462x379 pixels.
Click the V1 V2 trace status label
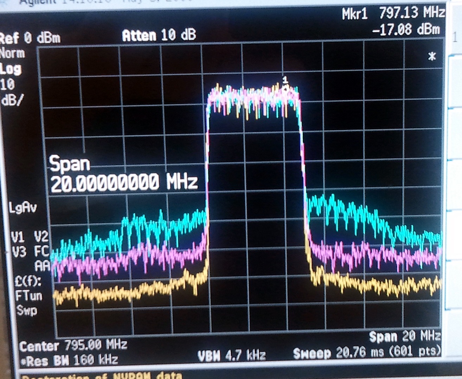30,237
